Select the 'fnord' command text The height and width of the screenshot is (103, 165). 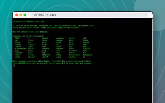point(45,44)
